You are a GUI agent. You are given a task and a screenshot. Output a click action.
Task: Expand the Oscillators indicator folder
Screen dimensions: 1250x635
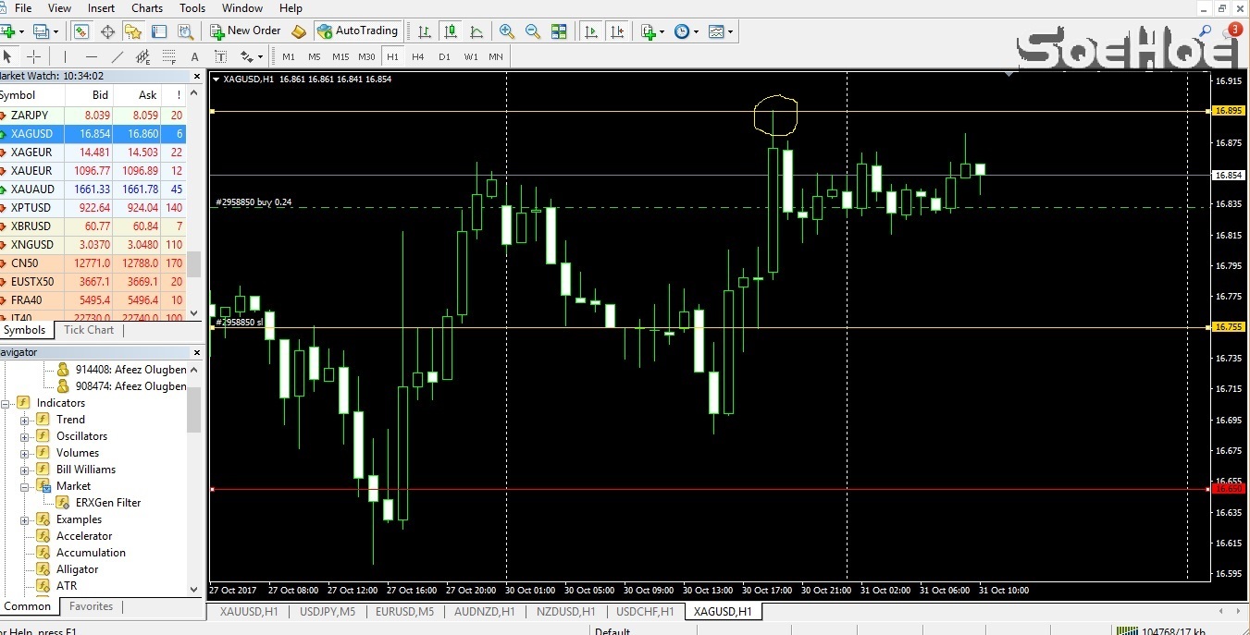click(x=25, y=436)
